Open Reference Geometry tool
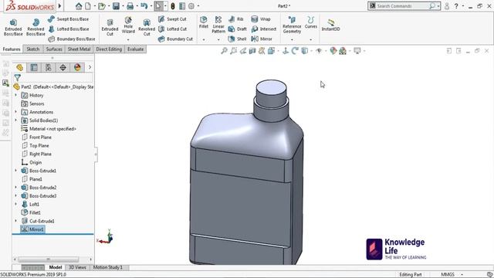This screenshot has height=278, width=494. [x=292, y=25]
